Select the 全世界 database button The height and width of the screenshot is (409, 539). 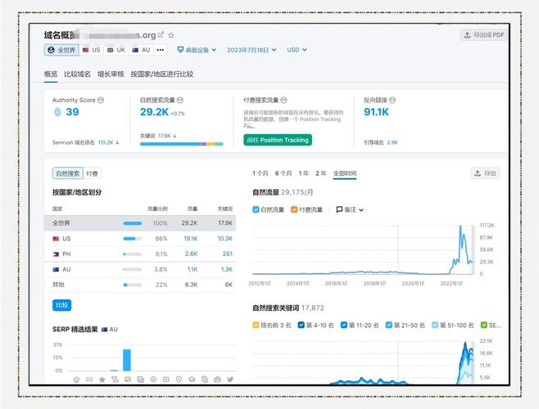tap(61, 50)
